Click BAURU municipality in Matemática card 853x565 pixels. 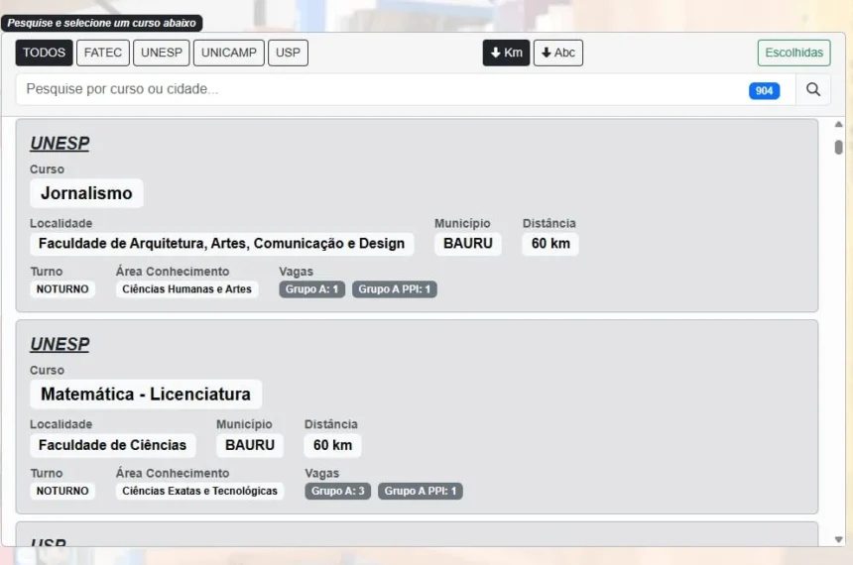[x=250, y=445]
